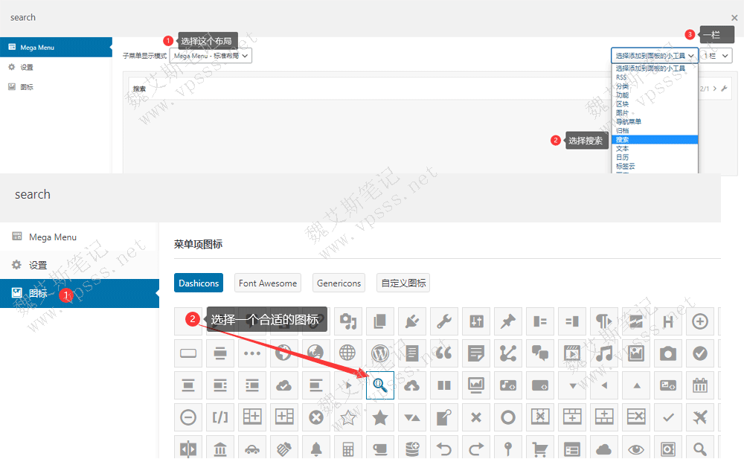Open the 选择添加到面板的小工具 widget dropdown
This screenshot has height=459, width=744.
(655, 56)
